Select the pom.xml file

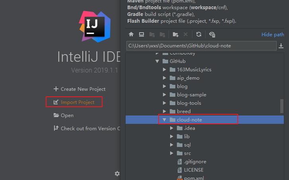205,177
